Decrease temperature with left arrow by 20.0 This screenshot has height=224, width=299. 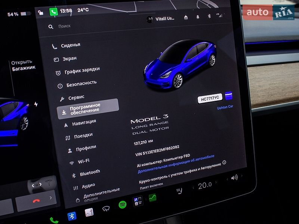193,188
